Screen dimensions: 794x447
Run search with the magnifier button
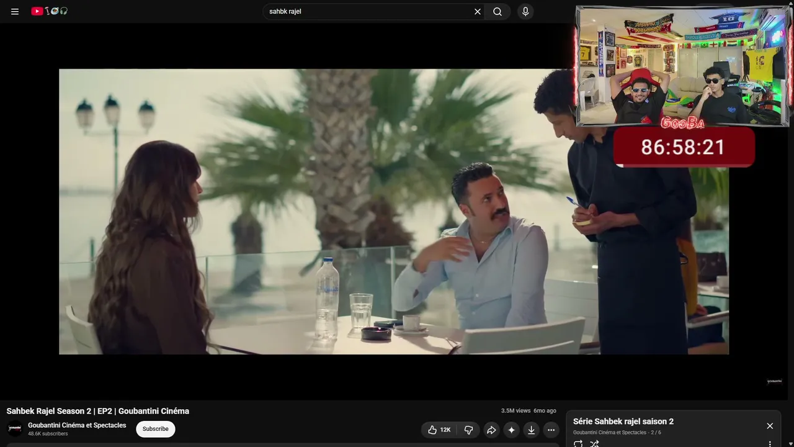[x=497, y=11]
